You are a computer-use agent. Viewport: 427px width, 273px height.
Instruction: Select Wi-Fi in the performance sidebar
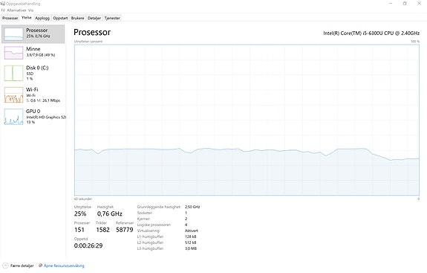(x=33, y=94)
